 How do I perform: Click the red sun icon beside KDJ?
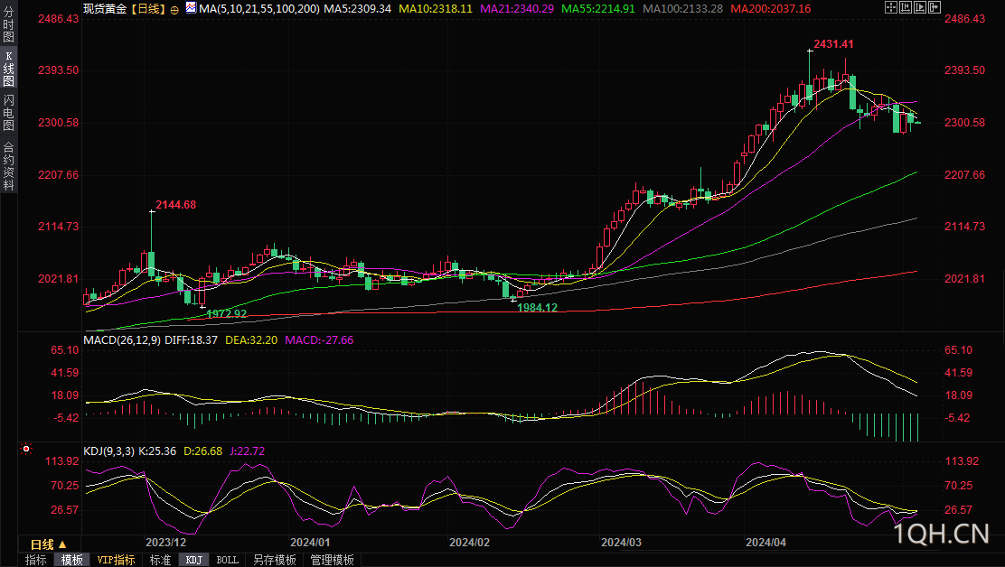(x=25, y=450)
